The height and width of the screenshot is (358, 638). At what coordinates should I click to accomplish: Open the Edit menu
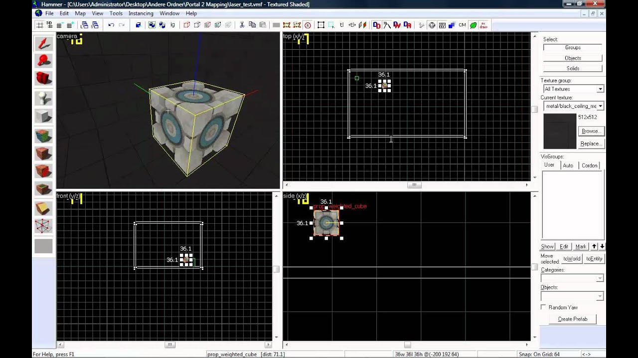coord(64,13)
